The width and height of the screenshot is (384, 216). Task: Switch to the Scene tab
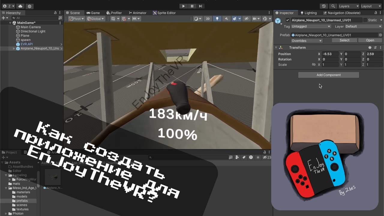73,13
